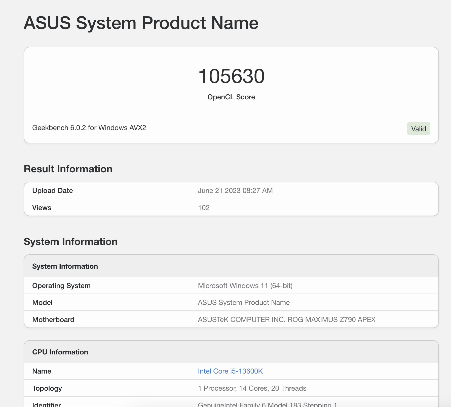Image resolution: width=451 pixels, height=407 pixels.
Task: Select the Upload Date row label
Action: (53, 190)
